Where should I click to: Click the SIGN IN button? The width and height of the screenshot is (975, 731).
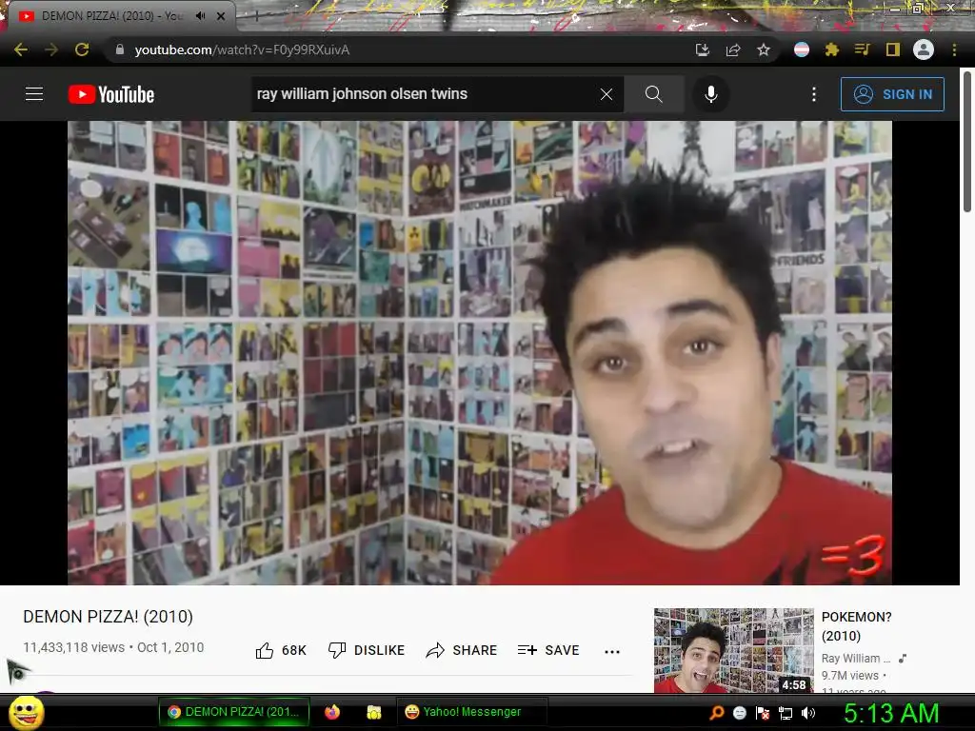(x=892, y=94)
